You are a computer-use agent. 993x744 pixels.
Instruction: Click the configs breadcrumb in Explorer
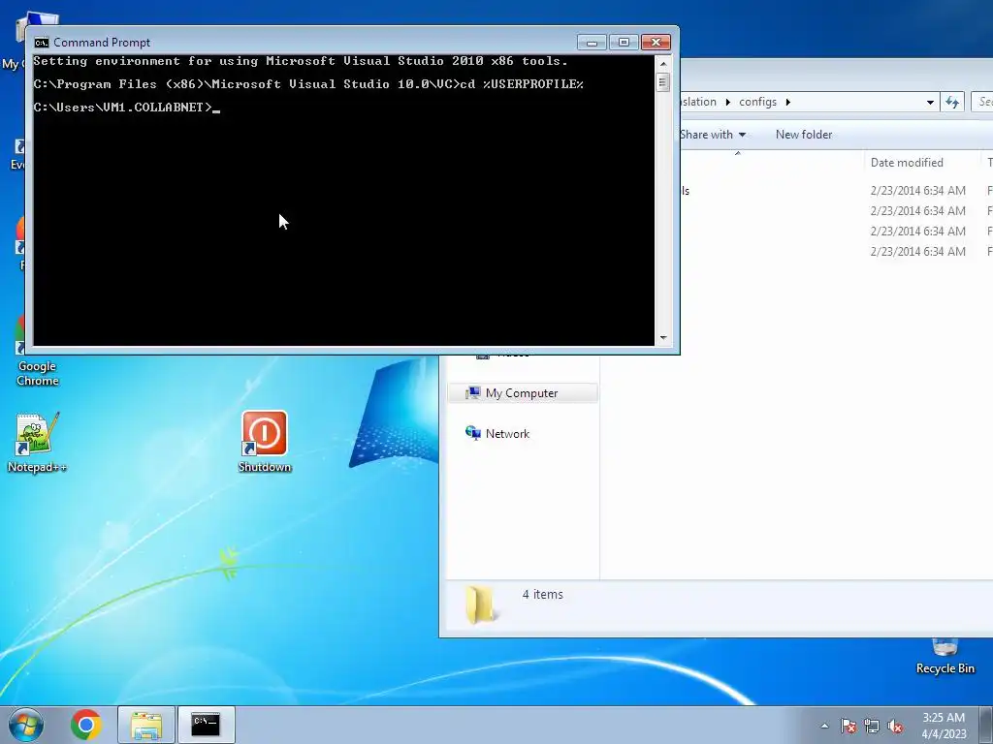pos(757,102)
